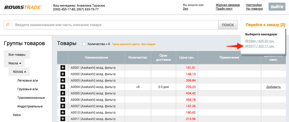Select Все товары in groups list

17,55
